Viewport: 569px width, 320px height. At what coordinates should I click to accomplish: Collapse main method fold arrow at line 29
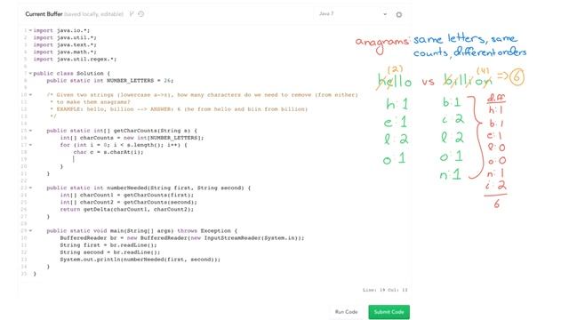point(30,231)
